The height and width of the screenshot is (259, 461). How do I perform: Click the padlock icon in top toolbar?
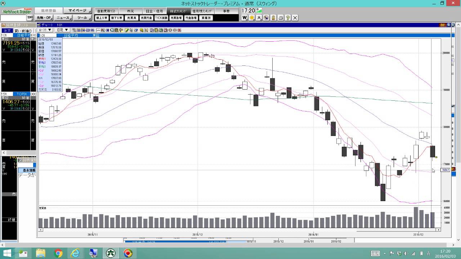pyautogui.click(x=273, y=18)
